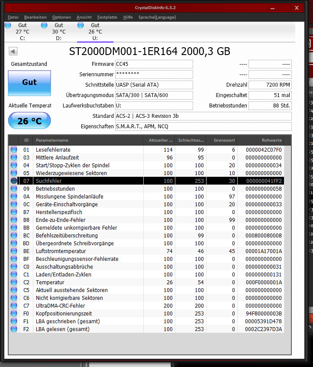The width and height of the screenshot is (313, 367).
Task: Click status icon of LBA gelesen row
Action: pyautogui.click(x=14, y=329)
